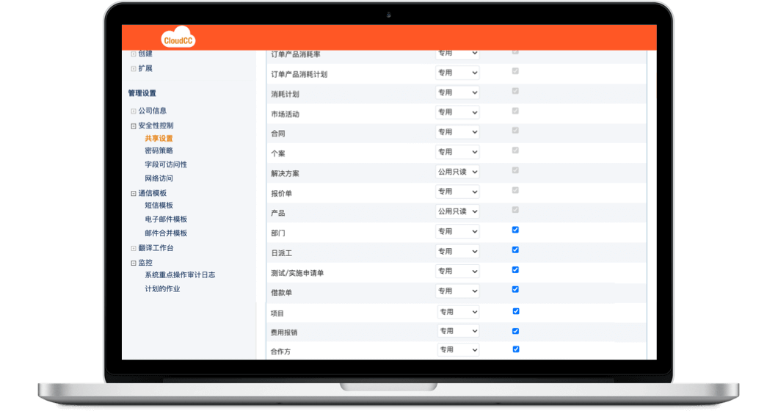778x411 pixels.
Task: Select the 订单产品消耗计划 row label
Action: pos(299,74)
